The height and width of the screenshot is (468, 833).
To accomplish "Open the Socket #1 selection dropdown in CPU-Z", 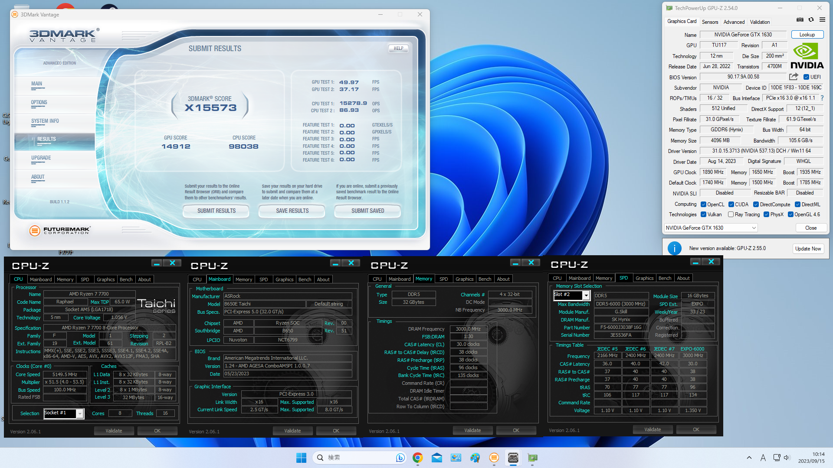I will [x=63, y=413].
